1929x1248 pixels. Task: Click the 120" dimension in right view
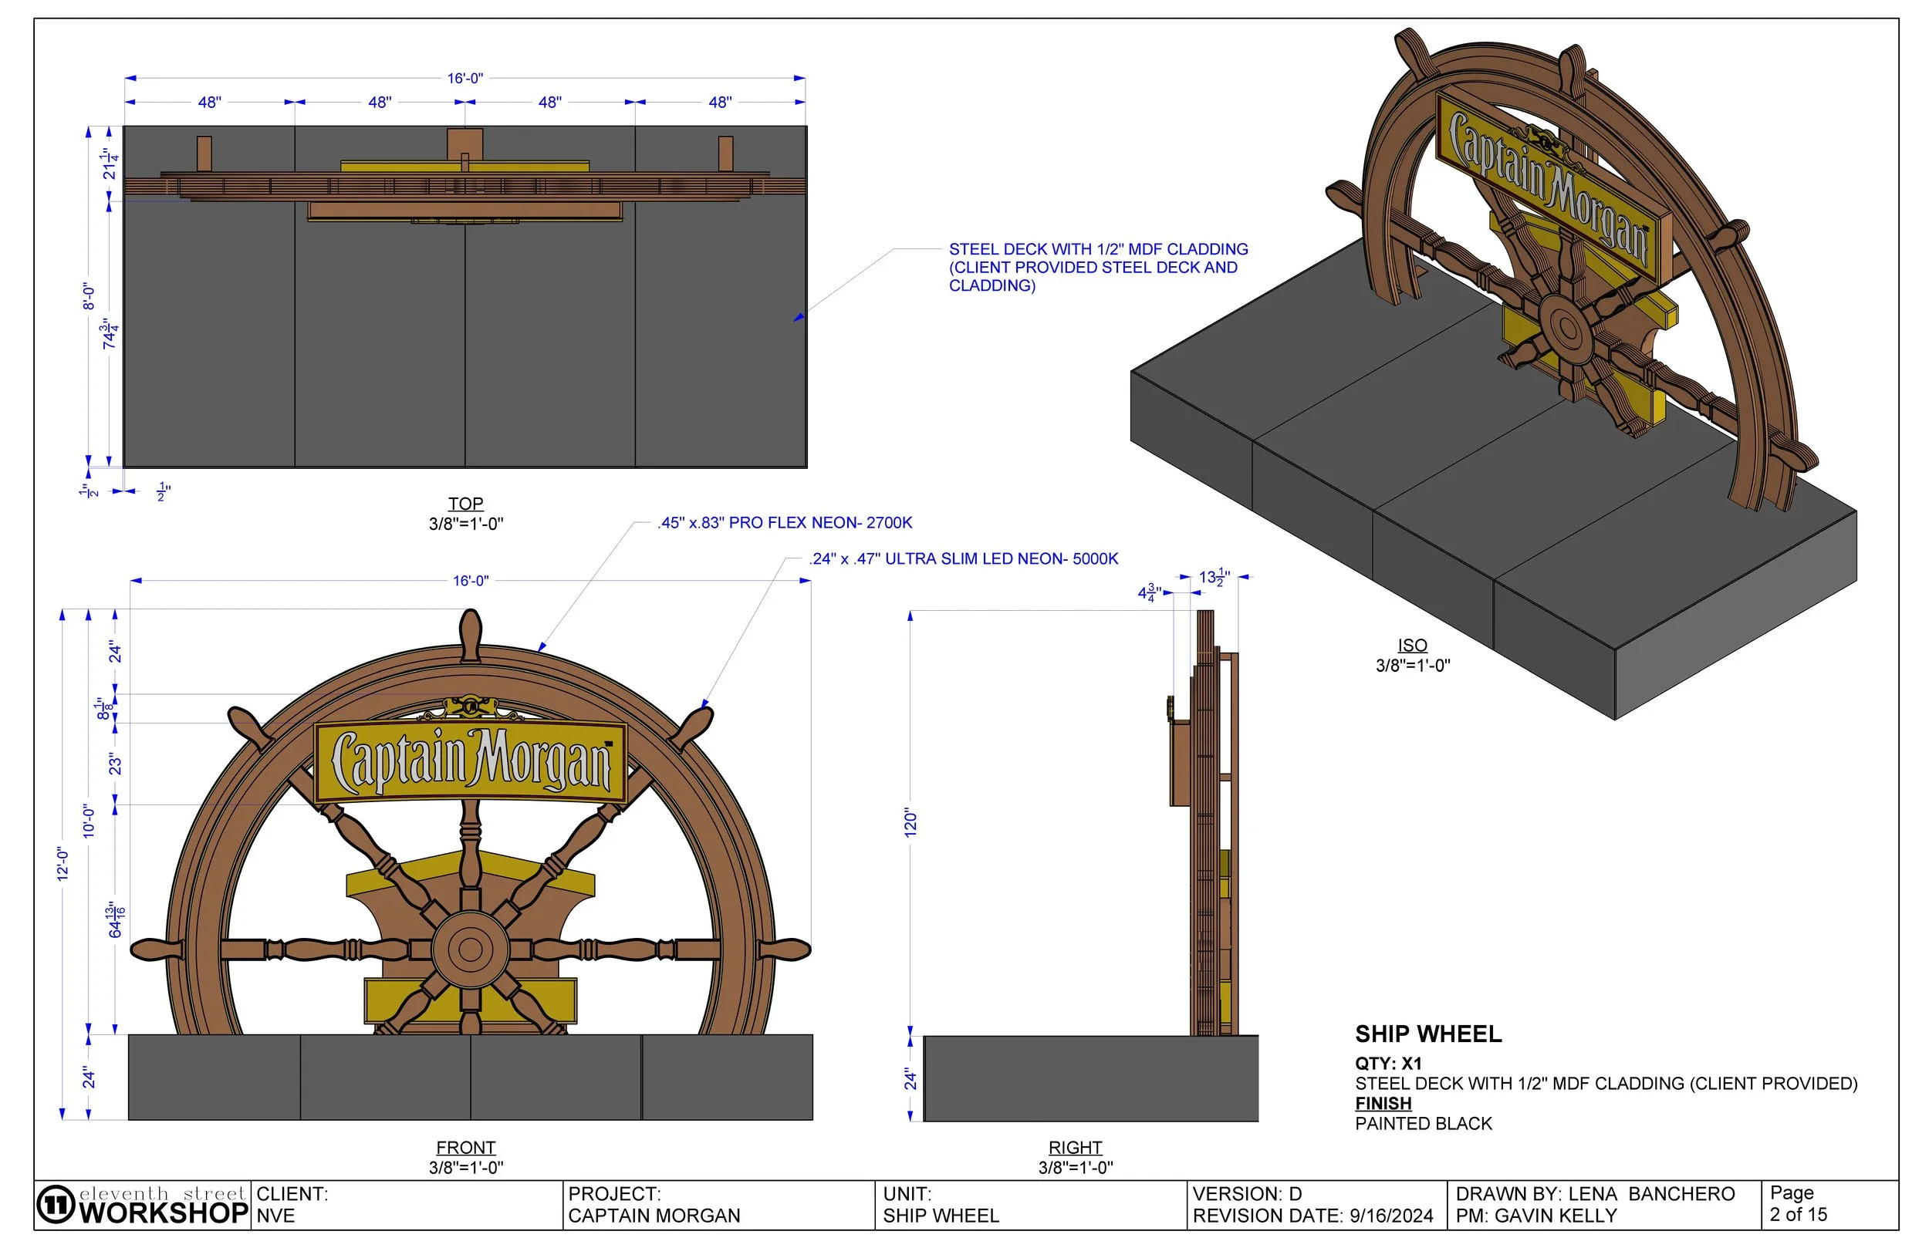click(911, 822)
